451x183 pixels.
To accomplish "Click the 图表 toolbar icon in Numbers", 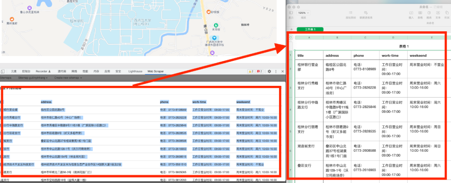I will click(x=429, y=13).
